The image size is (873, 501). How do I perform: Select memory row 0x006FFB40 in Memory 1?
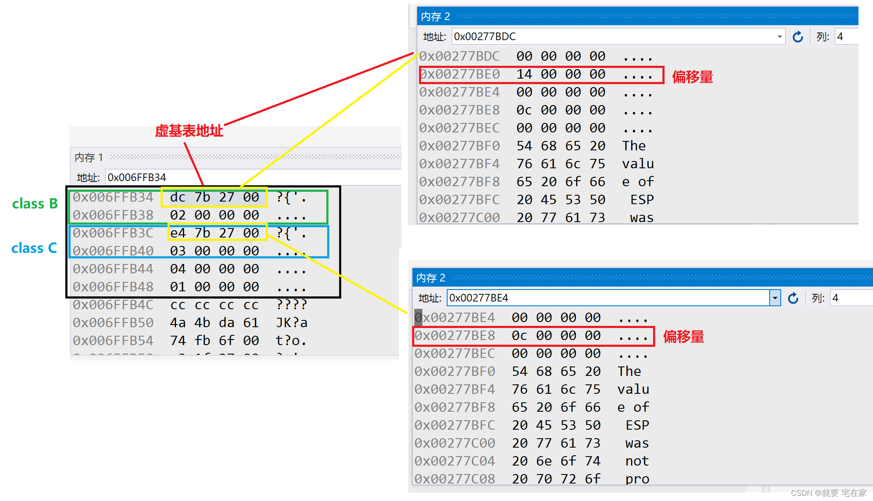click(190, 251)
